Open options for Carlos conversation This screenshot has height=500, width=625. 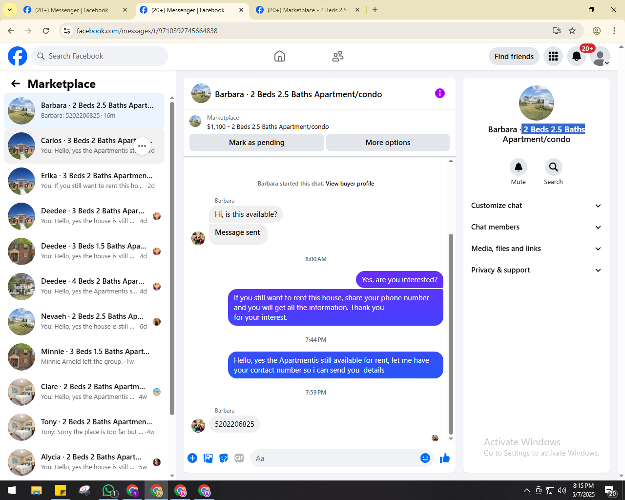142,146
